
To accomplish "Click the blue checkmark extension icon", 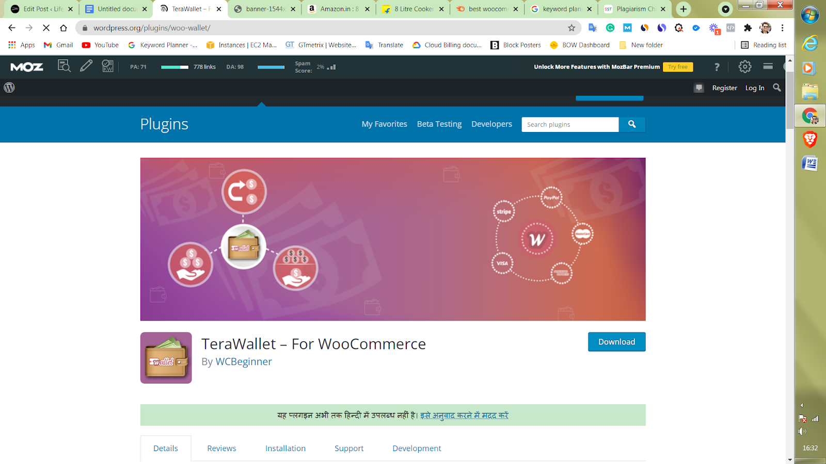I will pyautogui.click(x=696, y=28).
